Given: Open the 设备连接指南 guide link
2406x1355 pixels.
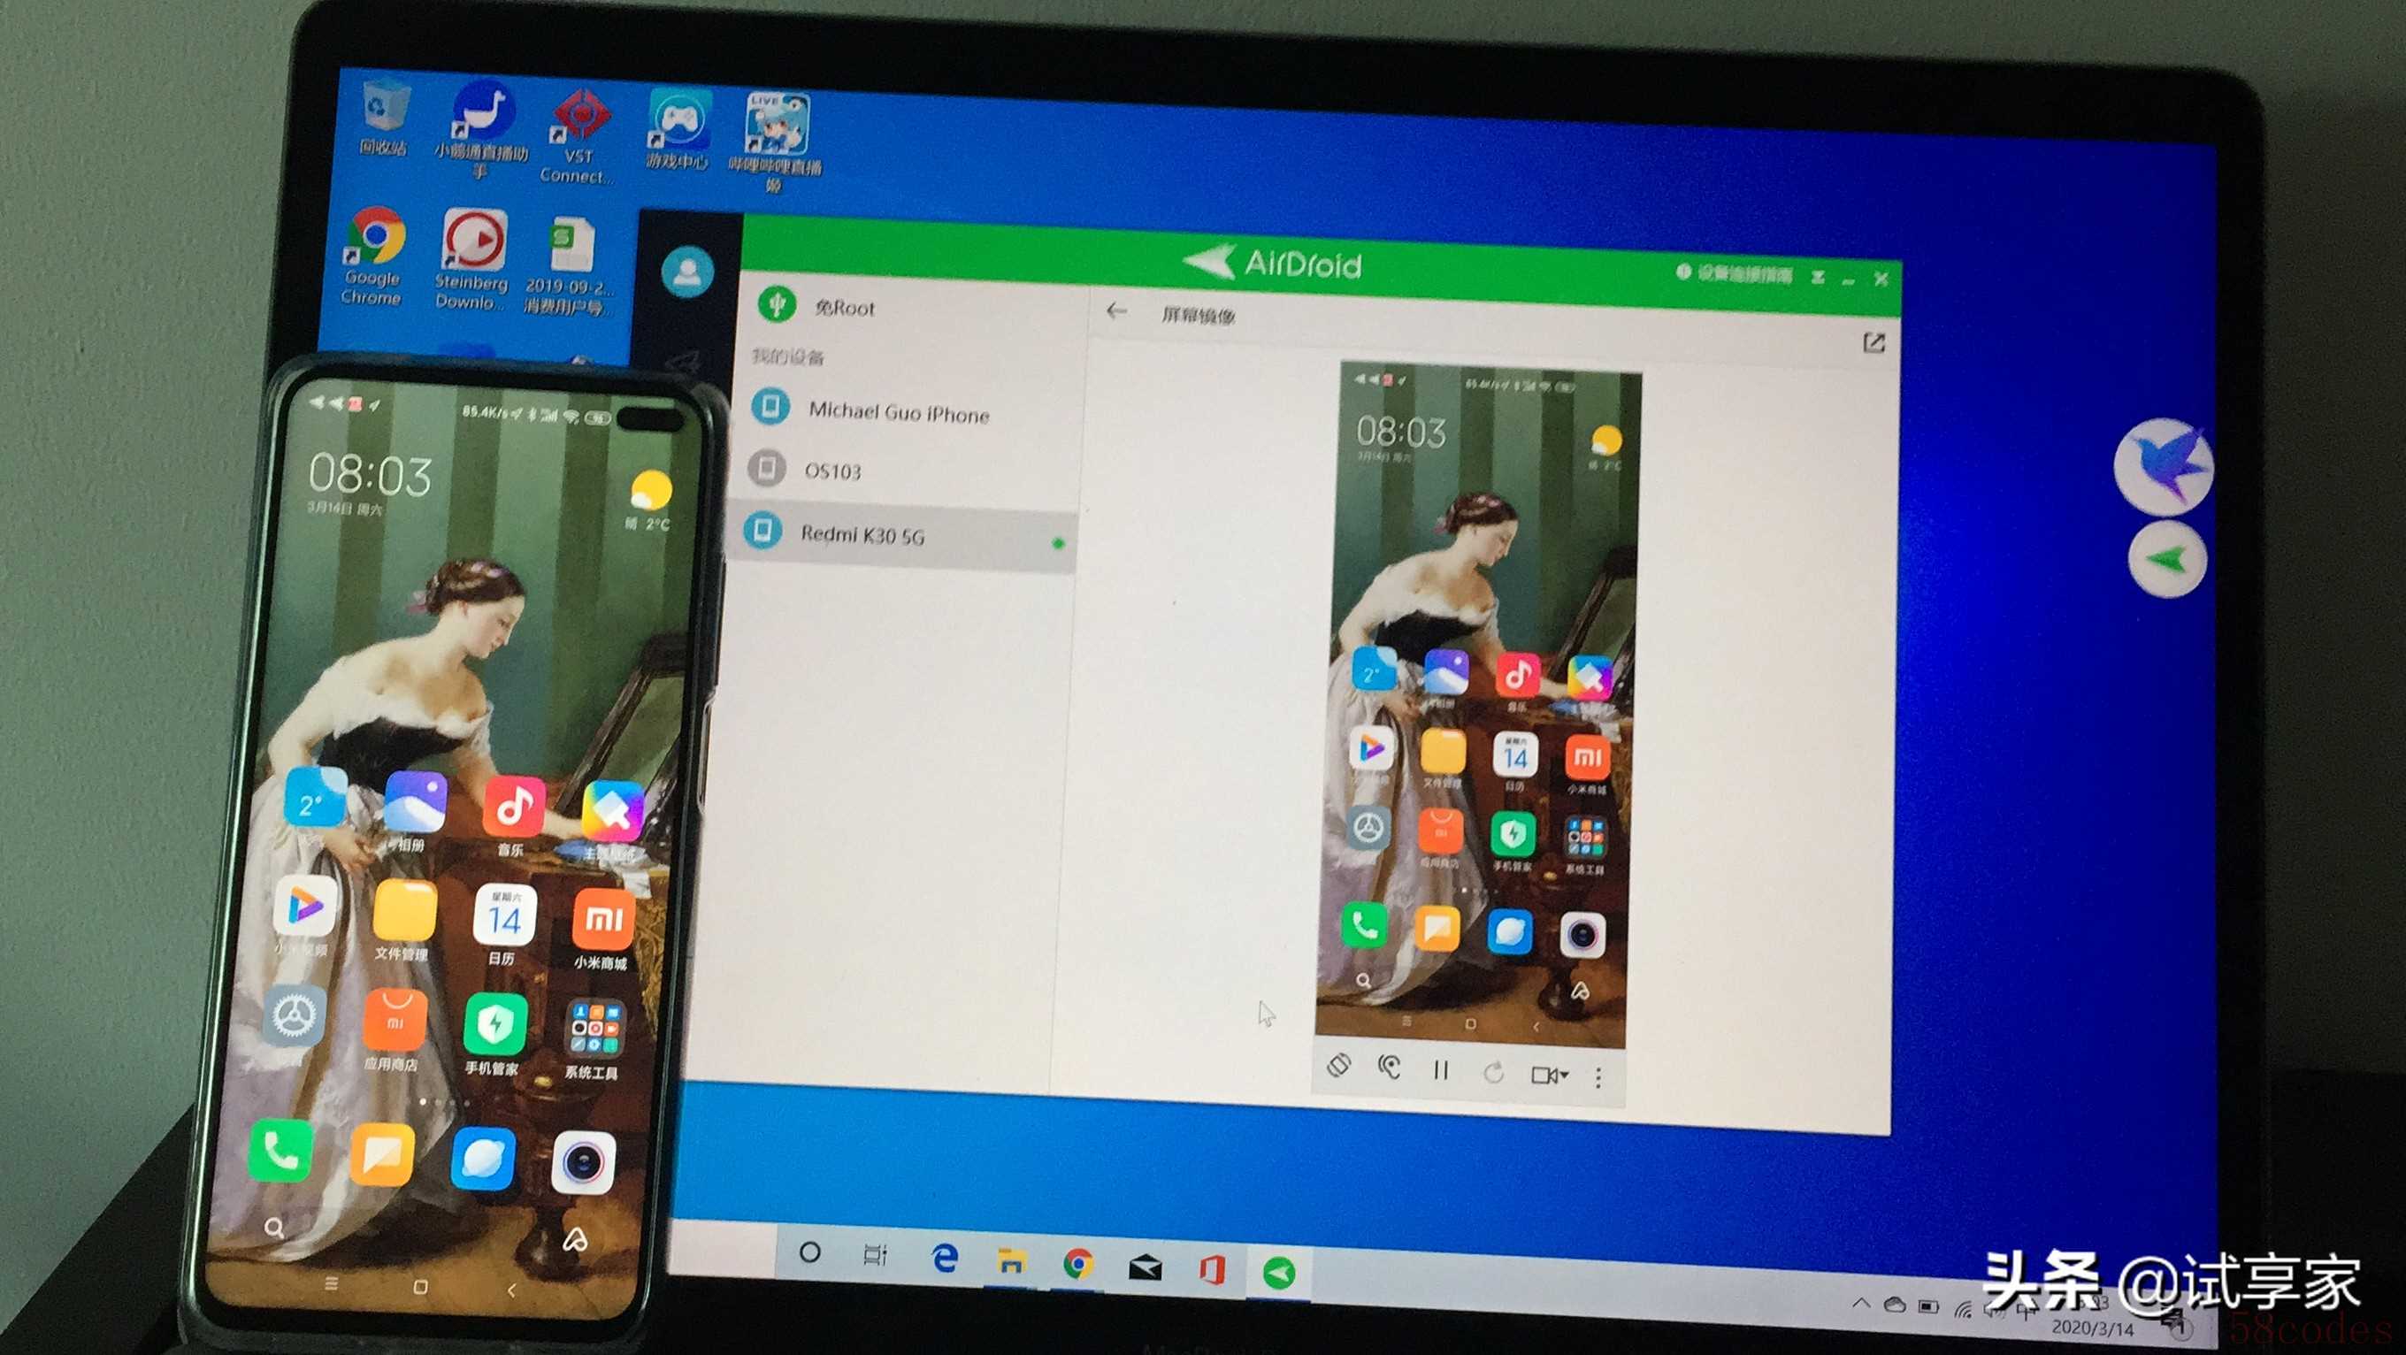Looking at the screenshot, I should click(x=1736, y=273).
